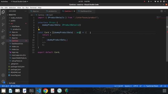Collapse the interfaces folder
The image size is (168, 94).
click(x=16, y=26)
